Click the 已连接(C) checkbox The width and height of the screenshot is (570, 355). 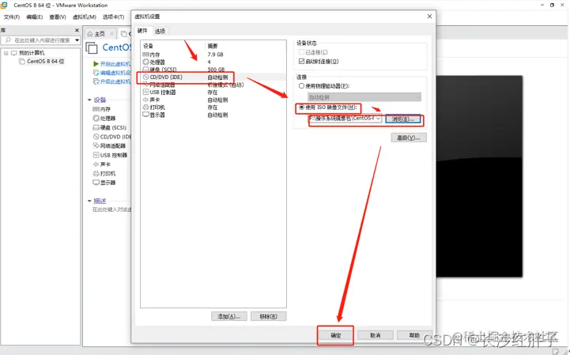point(301,52)
